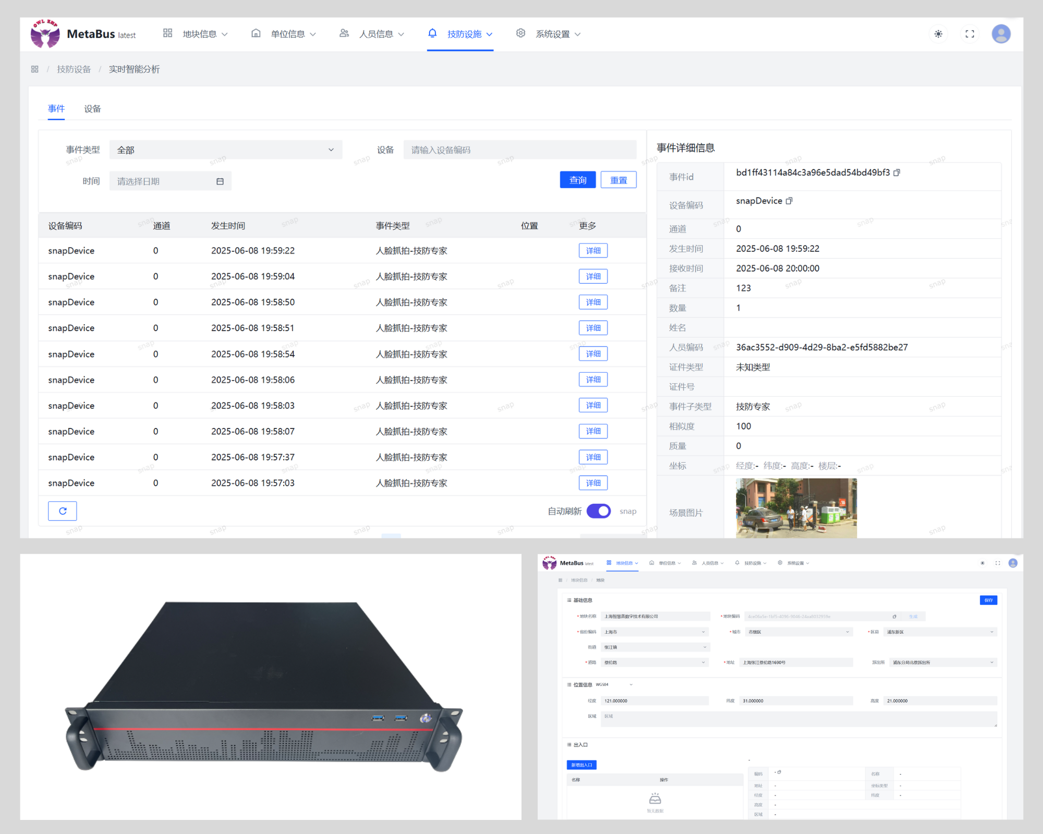Open the 人员信息 menu

[377, 33]
